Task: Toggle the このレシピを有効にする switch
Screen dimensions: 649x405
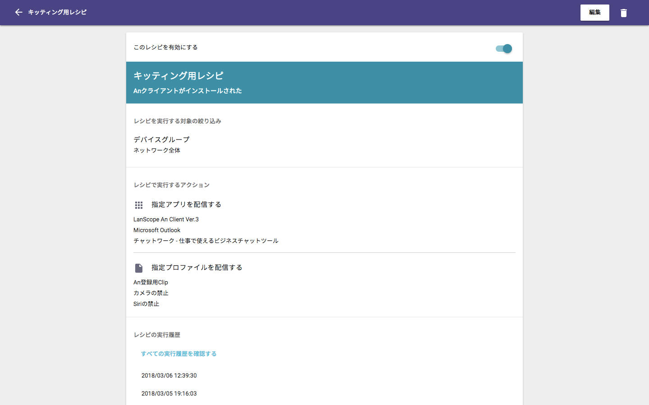Action: click(x=504, y=49)
